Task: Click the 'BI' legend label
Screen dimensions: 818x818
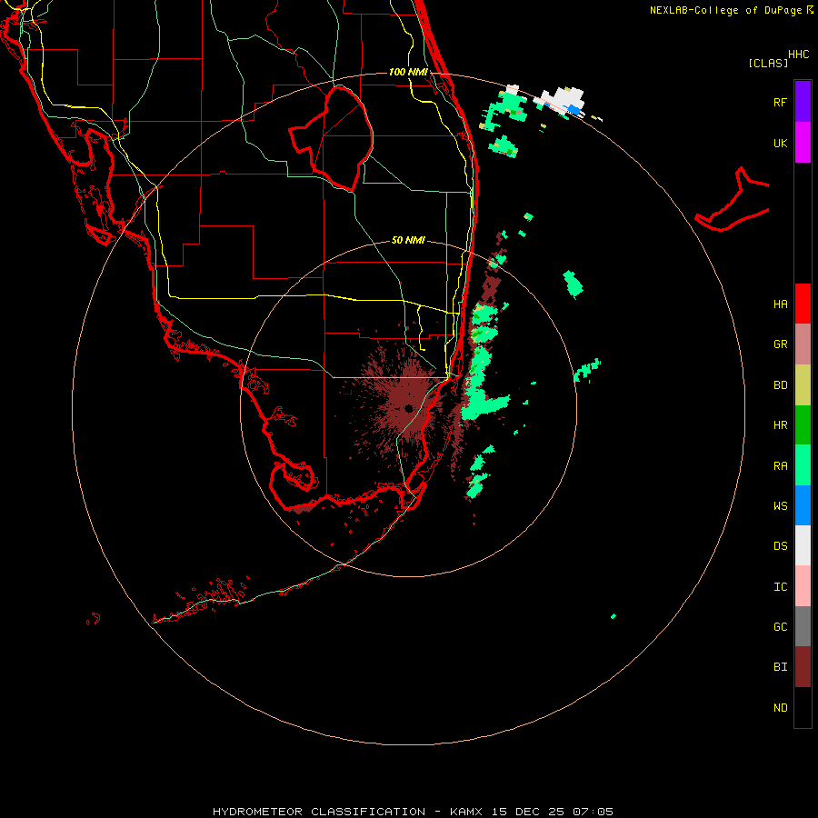Action: coord(780,667)
